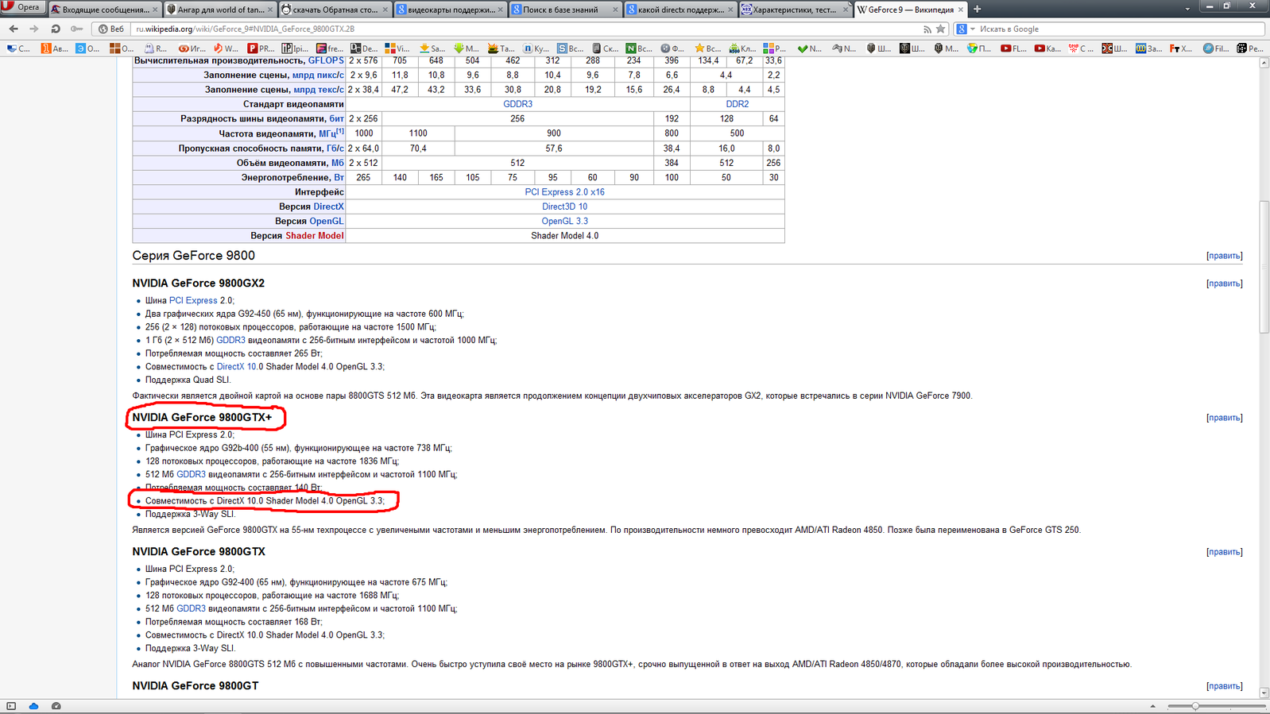Open the 'Ta...' bookmark
This screenshot has height=714, width=1270.
coord(501,48)
